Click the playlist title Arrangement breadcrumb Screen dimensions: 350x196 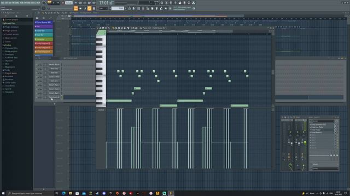(85, 13)
